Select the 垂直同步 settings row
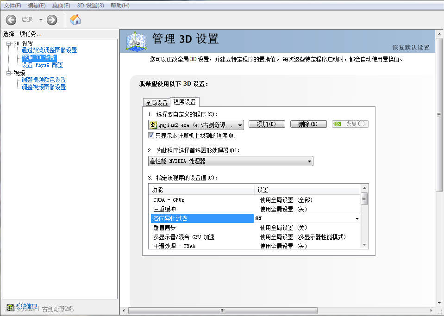 point(255,228)
